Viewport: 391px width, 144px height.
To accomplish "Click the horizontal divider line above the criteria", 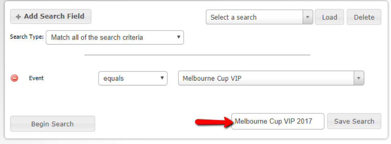I will pyautogui.click(x=198, y=55).
